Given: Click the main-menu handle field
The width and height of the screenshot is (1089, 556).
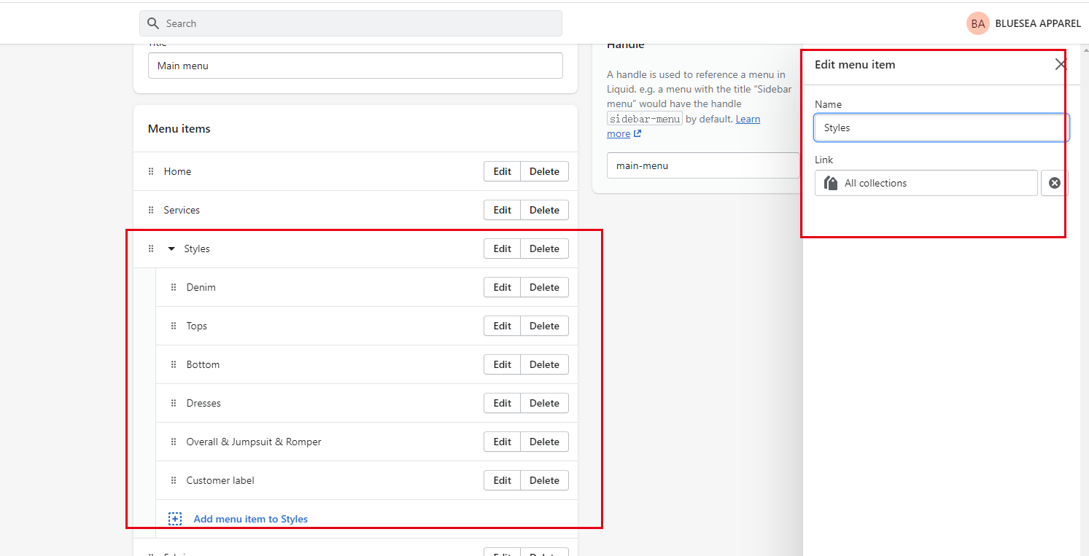Looking at the screenshot, I should point(703,165).
